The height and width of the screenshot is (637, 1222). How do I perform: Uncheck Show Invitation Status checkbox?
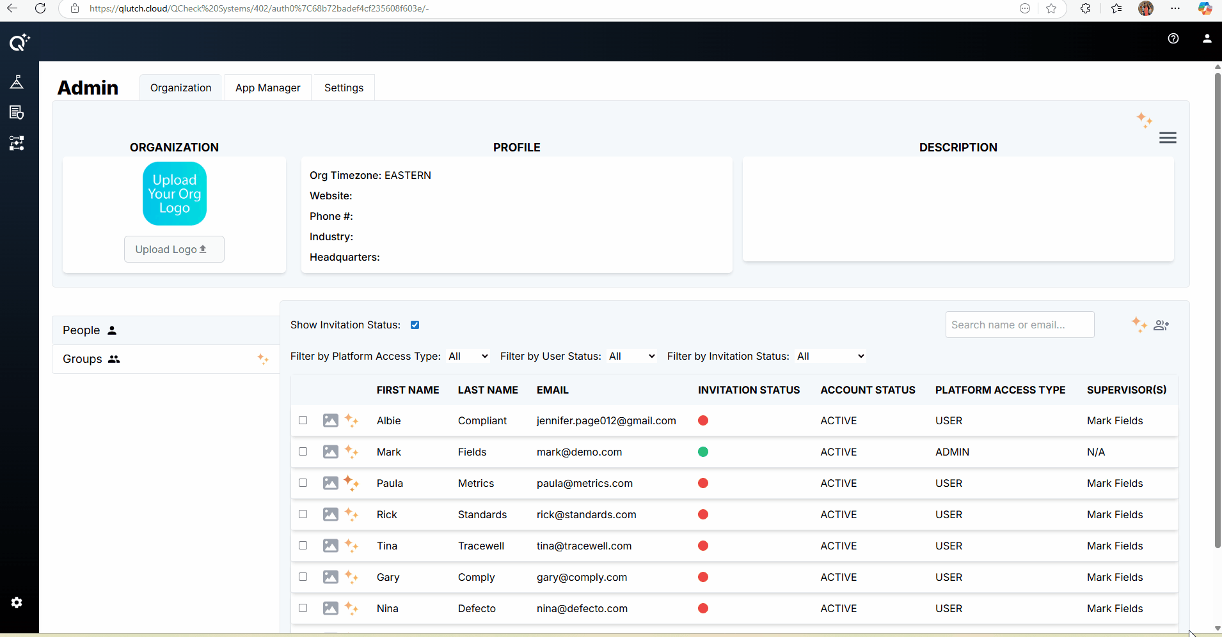(415, 325)
